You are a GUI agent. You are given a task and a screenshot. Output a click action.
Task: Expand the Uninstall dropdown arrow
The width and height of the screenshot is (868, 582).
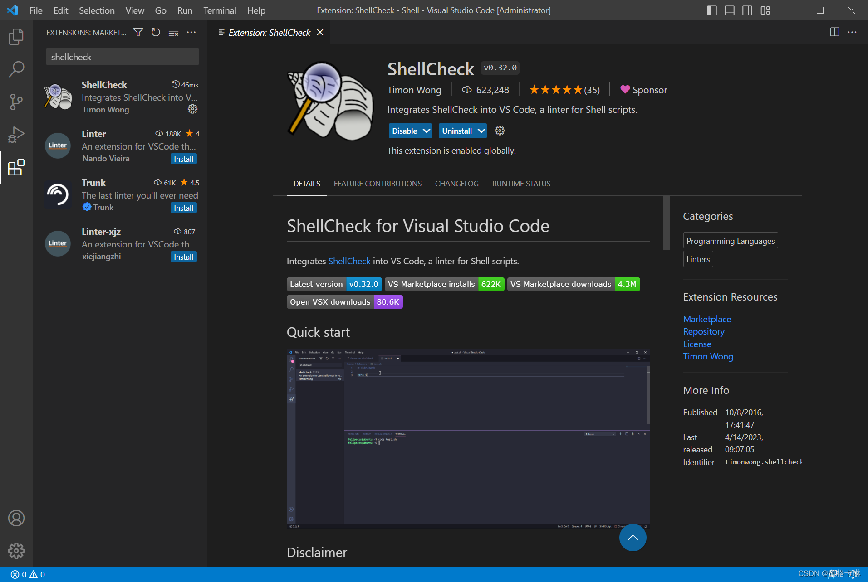tap(481, 131)
